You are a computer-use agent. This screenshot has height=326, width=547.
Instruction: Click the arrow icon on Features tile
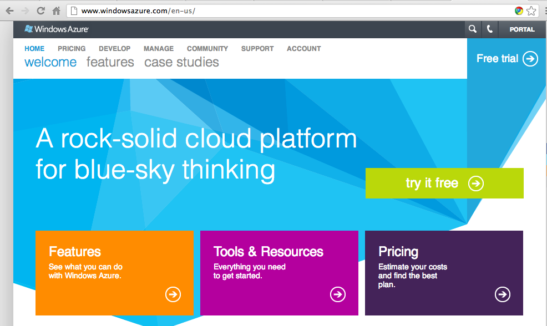coord(173,294)
